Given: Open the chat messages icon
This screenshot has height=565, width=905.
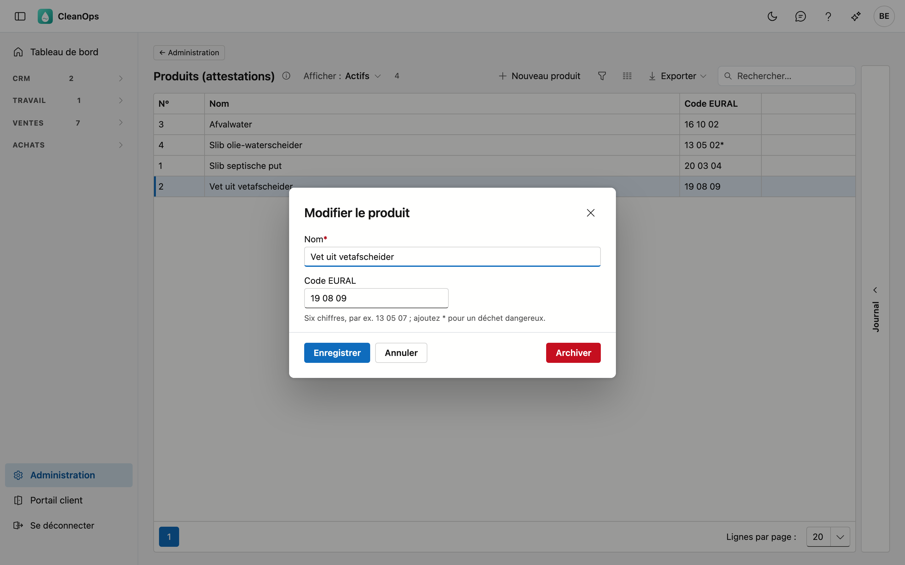Looking at the screenshot, I should click(800, 16).
